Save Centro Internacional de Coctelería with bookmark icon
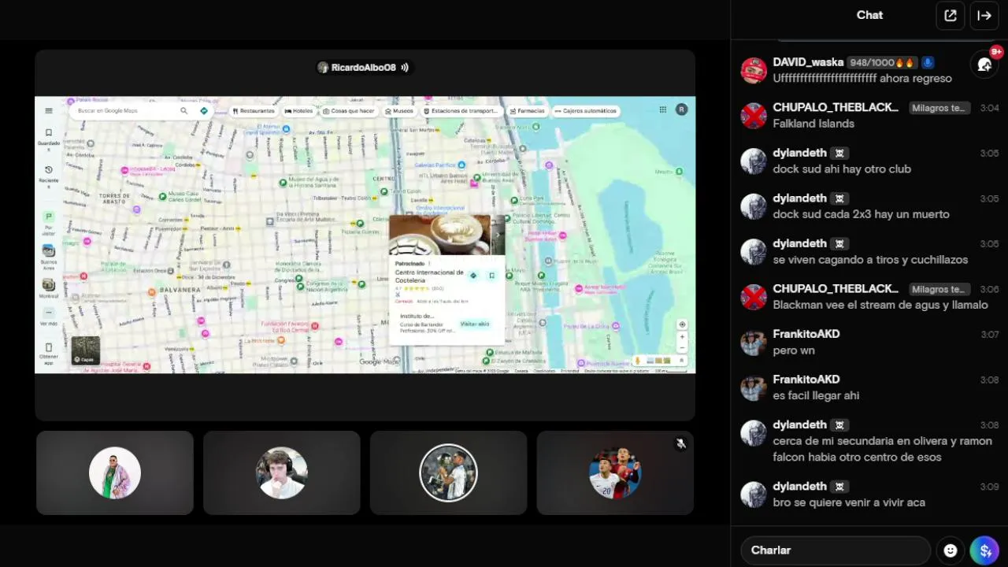 pyautogui.click(x=491, y=276)
